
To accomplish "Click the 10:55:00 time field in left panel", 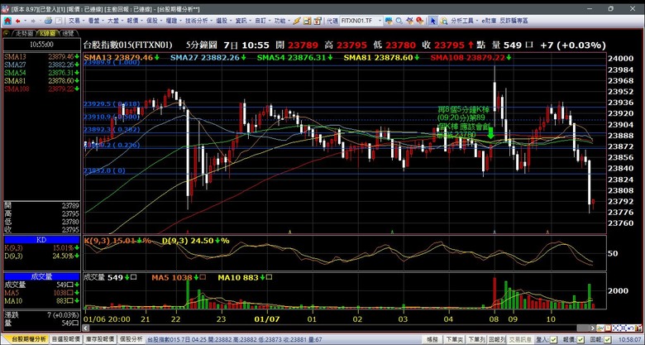I will tap(41, 45).
